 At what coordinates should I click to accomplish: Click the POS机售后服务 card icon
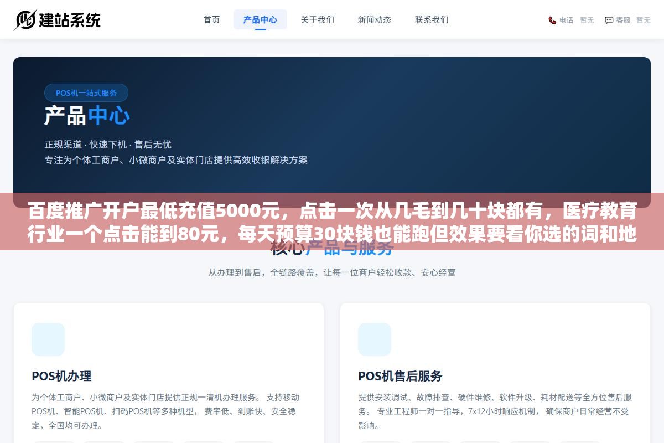click(375, 339)
